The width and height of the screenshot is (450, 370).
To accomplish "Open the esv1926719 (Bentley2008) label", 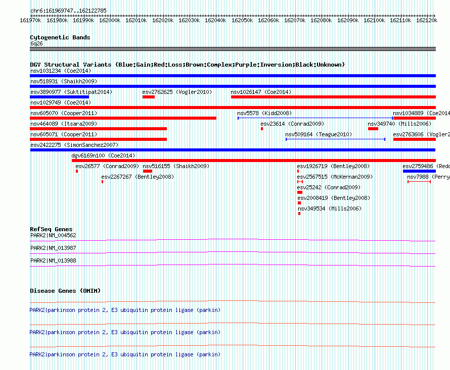I will 333,166.
